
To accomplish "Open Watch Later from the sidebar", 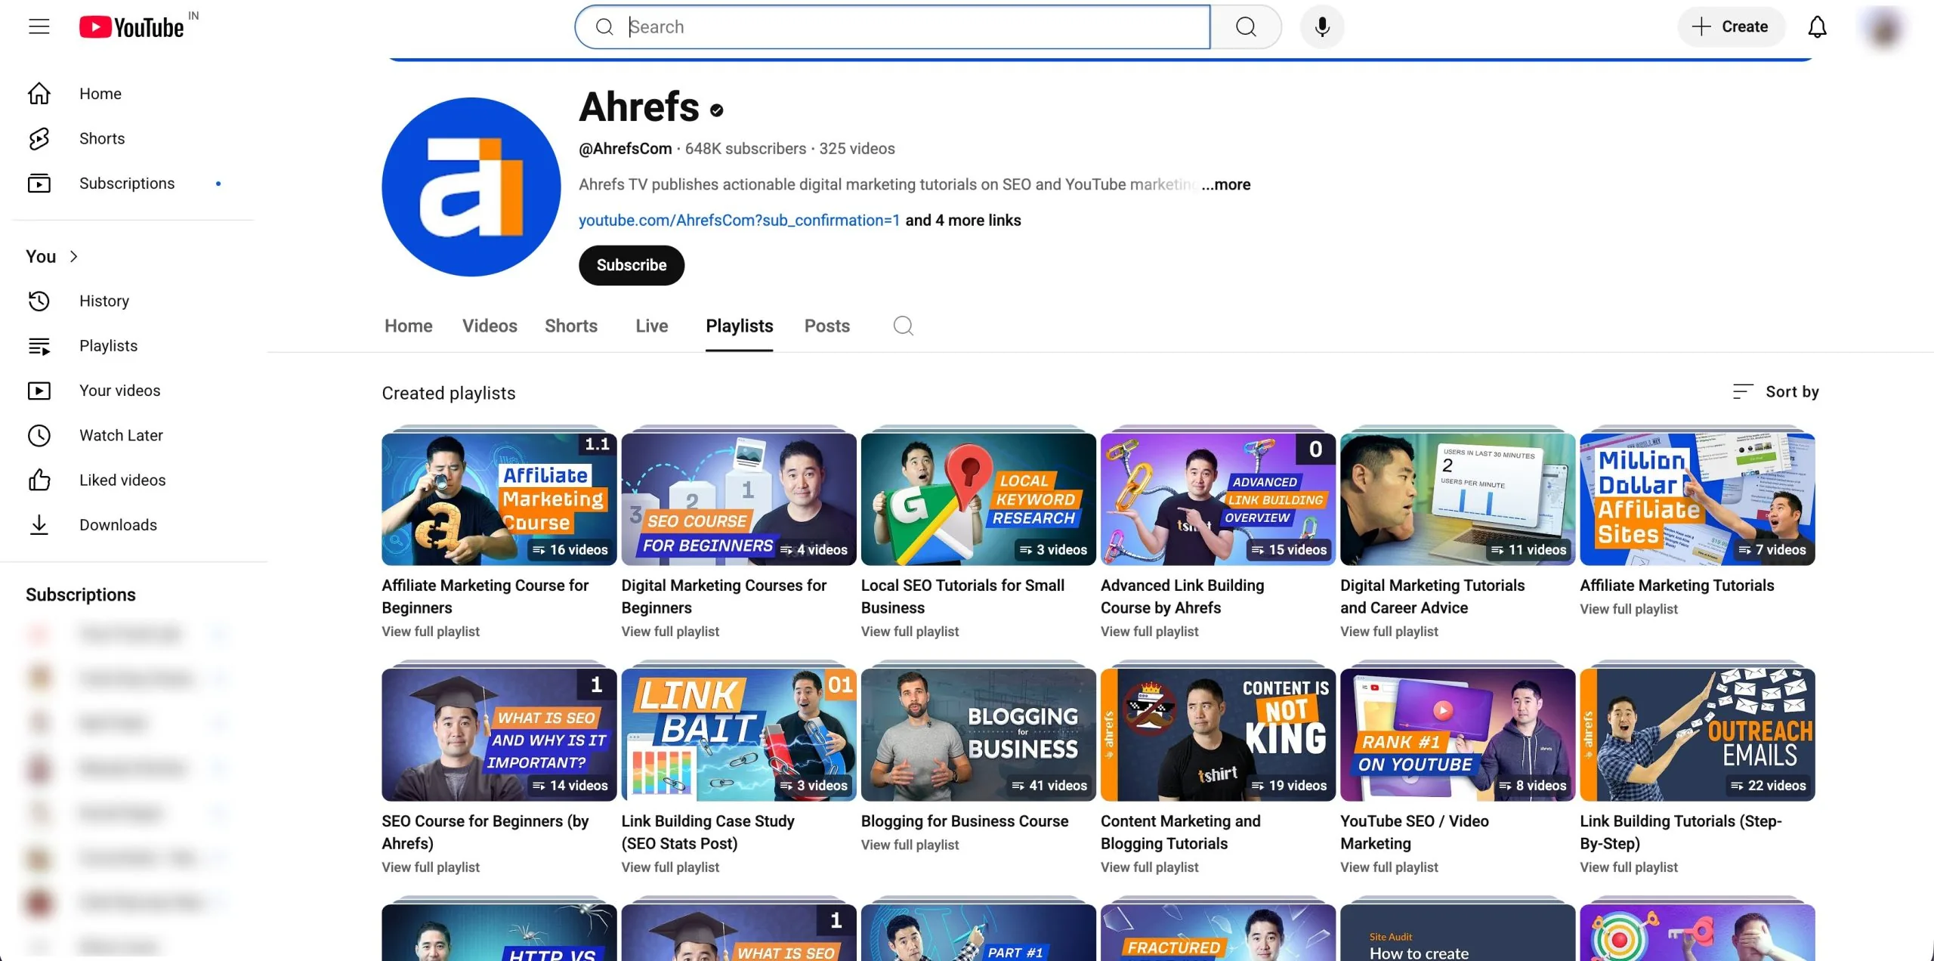I will tap(121, 435).
